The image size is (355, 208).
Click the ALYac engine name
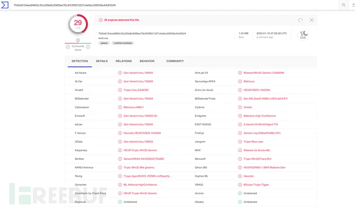[79, 81]
